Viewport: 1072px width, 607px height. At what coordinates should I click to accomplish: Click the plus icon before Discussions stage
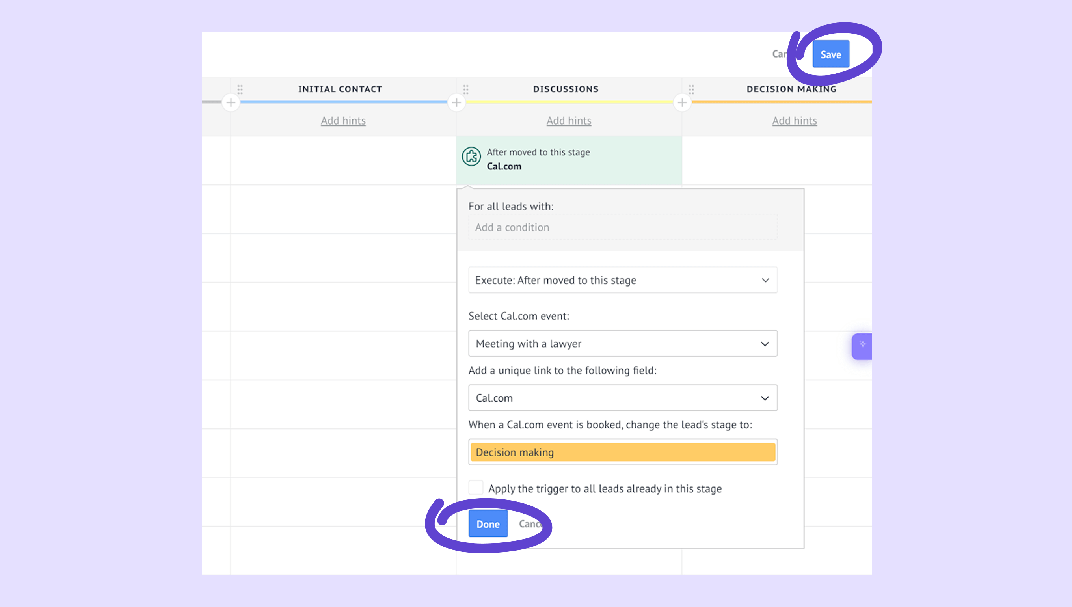[x=456, y=102]
